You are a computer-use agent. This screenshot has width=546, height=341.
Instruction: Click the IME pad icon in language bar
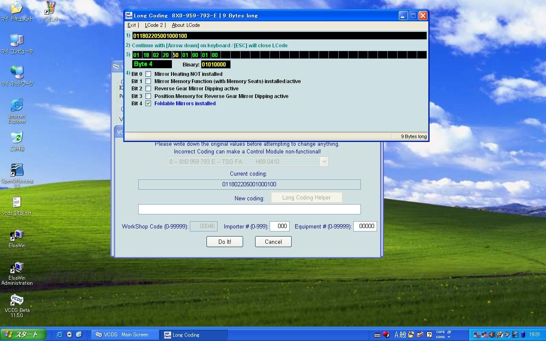click(412, 335)
